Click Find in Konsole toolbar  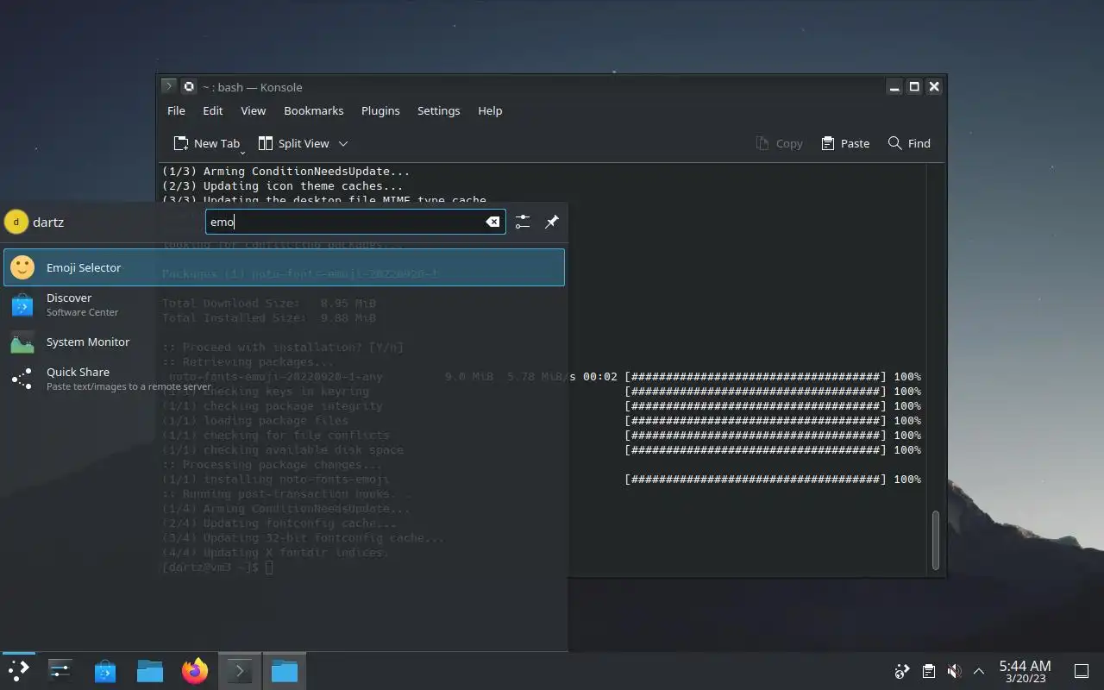pyautogui.click(x=909, y=143)
